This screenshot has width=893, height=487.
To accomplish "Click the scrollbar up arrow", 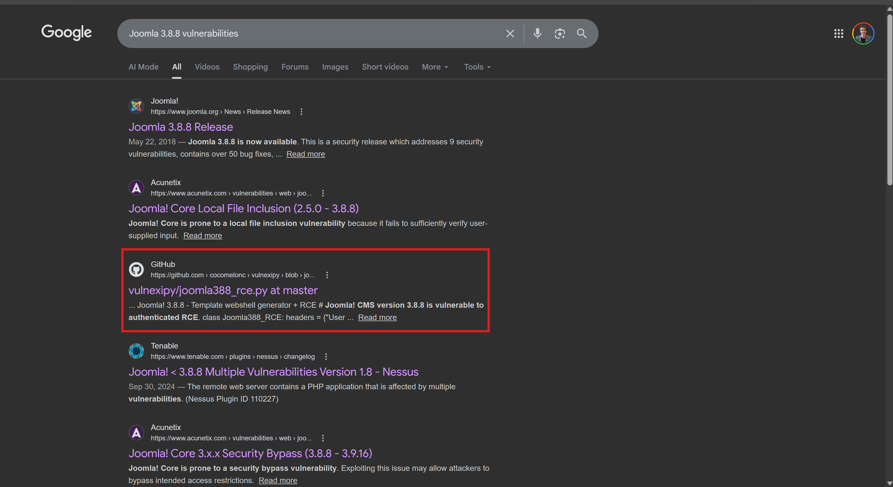I will click(890, 9).
